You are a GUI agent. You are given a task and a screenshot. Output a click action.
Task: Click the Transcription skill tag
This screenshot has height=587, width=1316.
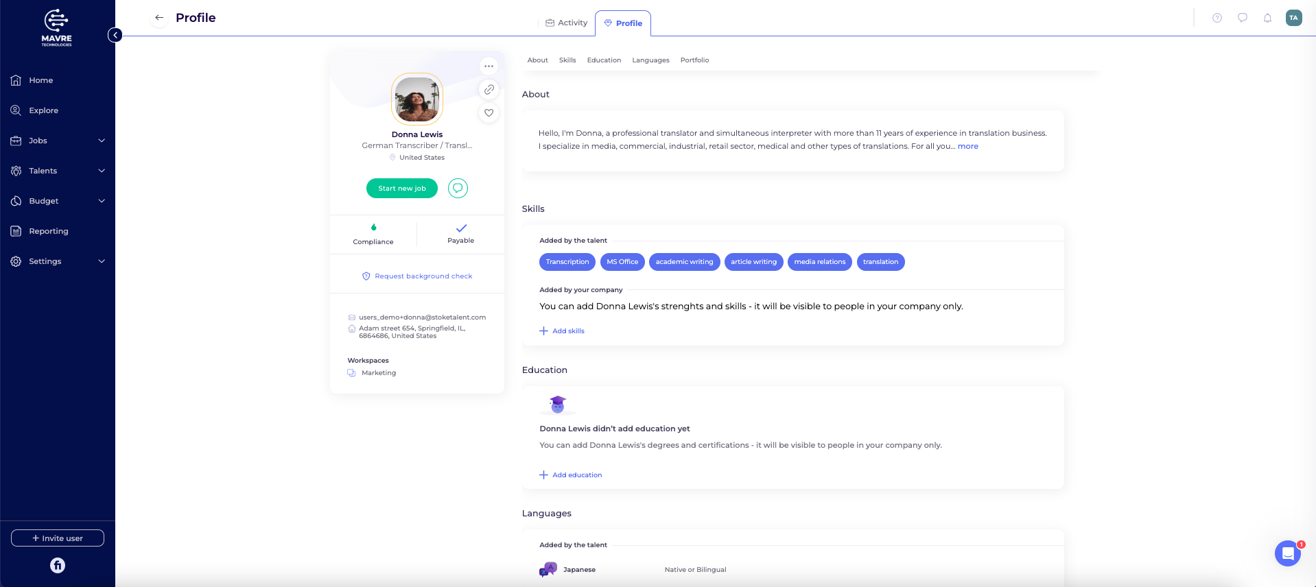pyautogui.click(x=567, y=262)
